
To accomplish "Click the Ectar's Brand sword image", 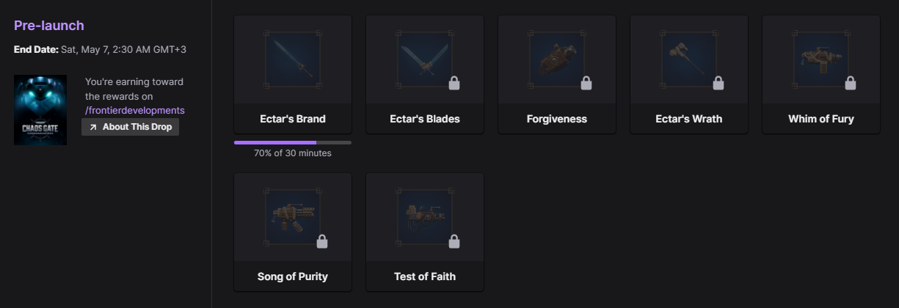I will coord(292,59).
